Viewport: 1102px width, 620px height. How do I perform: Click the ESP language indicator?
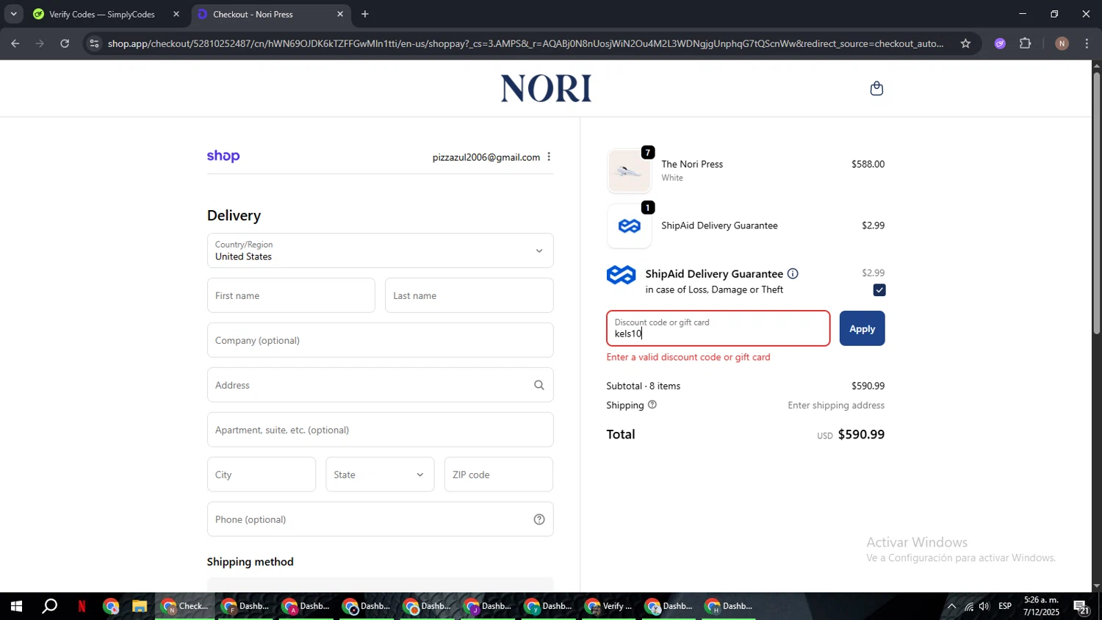tap(1005, 607)
